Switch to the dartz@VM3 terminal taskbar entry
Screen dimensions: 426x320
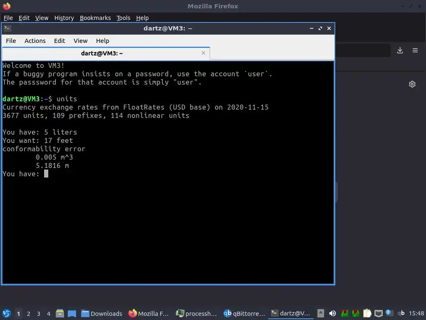pos(290,313)
